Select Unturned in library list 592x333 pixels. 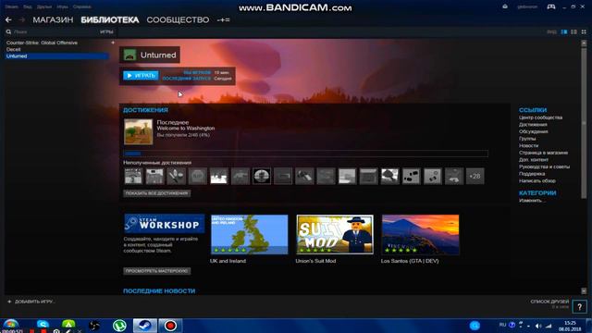pyautogui.click(x=57, y=56)
